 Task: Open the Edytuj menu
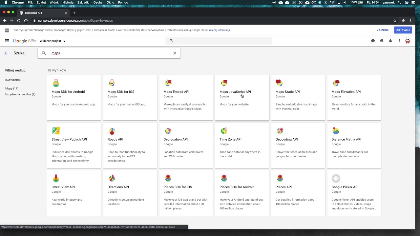pyautogui.click(x=41, y=2)
